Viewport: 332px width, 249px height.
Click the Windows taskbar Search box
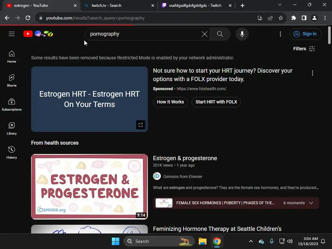point(159,241)
